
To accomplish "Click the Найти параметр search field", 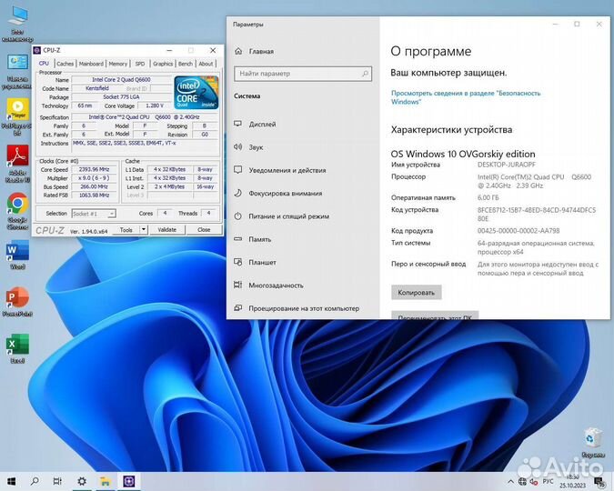I will click(x=303, y=74).
